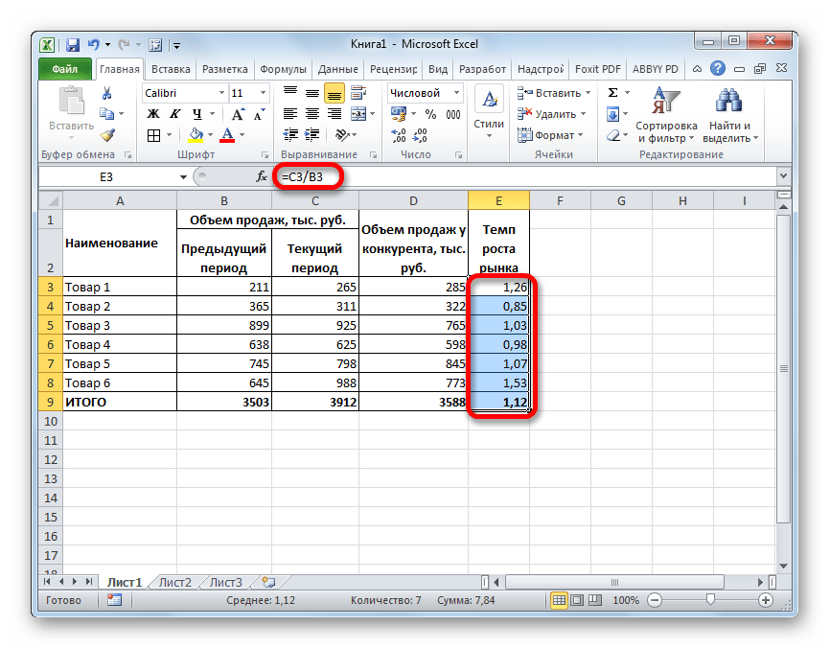Switch to the Вставка ribbon tab
Image resolution: width=830 pixels, height=649 pixels.
tap(171, 69)
